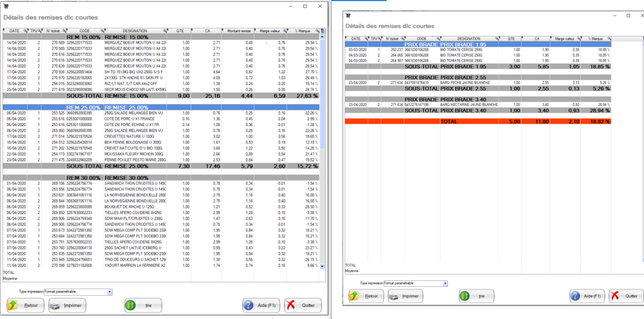Image resolution: width=644 pixels, height=319 pixels.
Task: Click the magnifier in right % Marque header
Action: click(608, 39)
